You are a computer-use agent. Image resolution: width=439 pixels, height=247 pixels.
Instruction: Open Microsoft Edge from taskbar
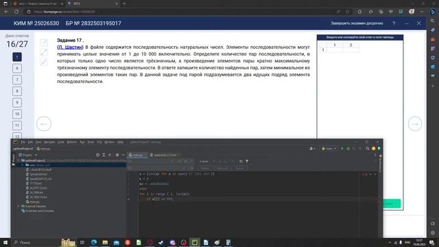click(x=94, y=242)
